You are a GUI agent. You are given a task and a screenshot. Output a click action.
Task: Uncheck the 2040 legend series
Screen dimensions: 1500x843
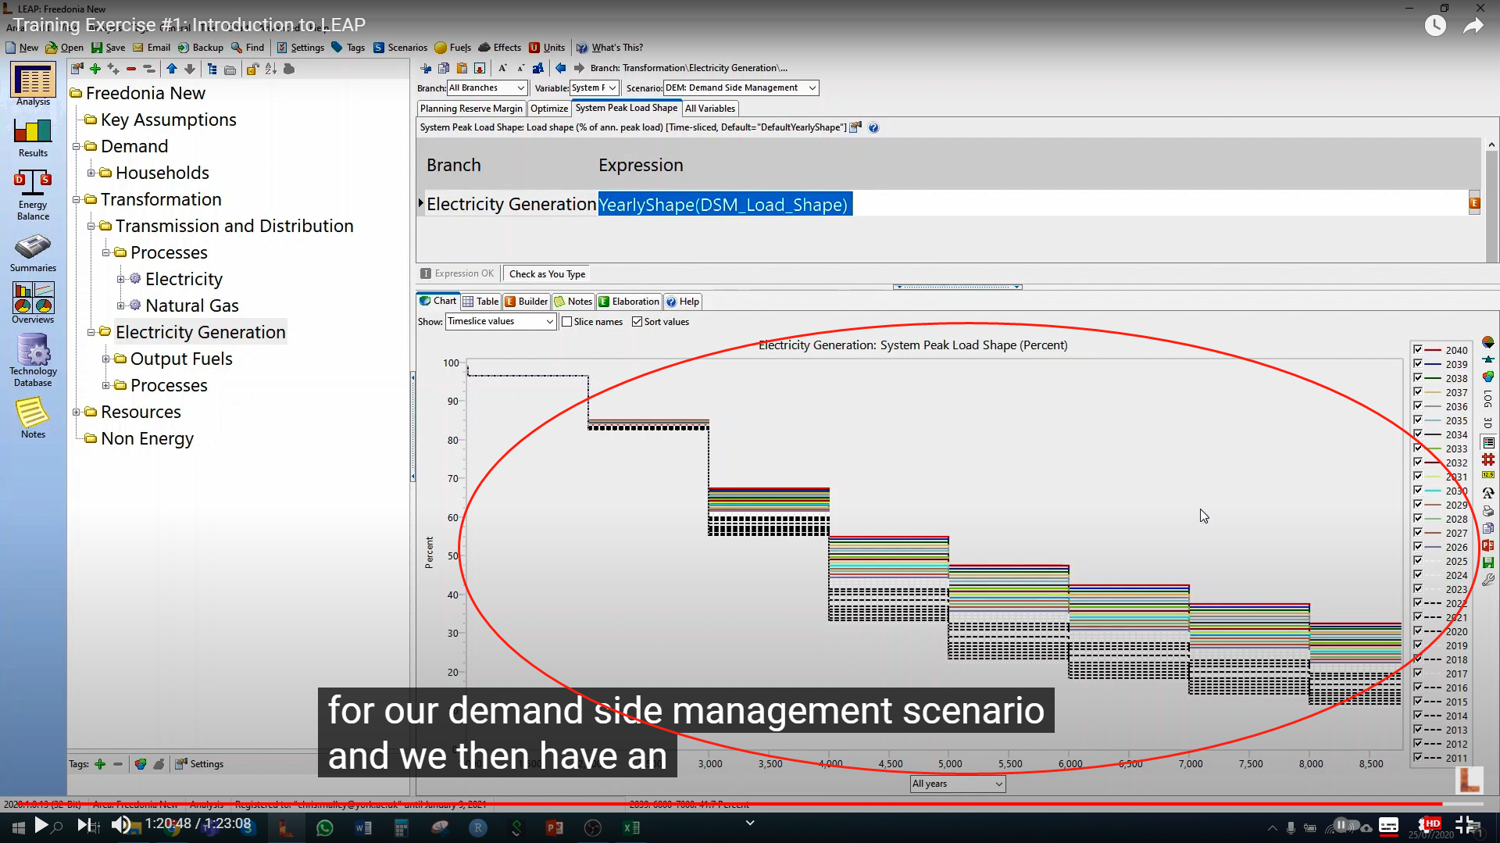coord(1417,350)
